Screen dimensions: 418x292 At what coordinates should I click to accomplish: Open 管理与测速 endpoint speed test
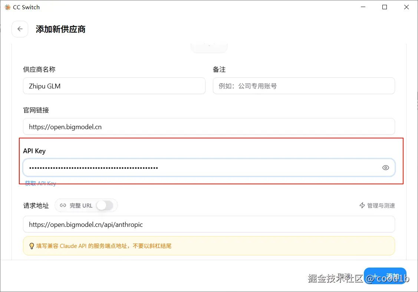point(377,205)
